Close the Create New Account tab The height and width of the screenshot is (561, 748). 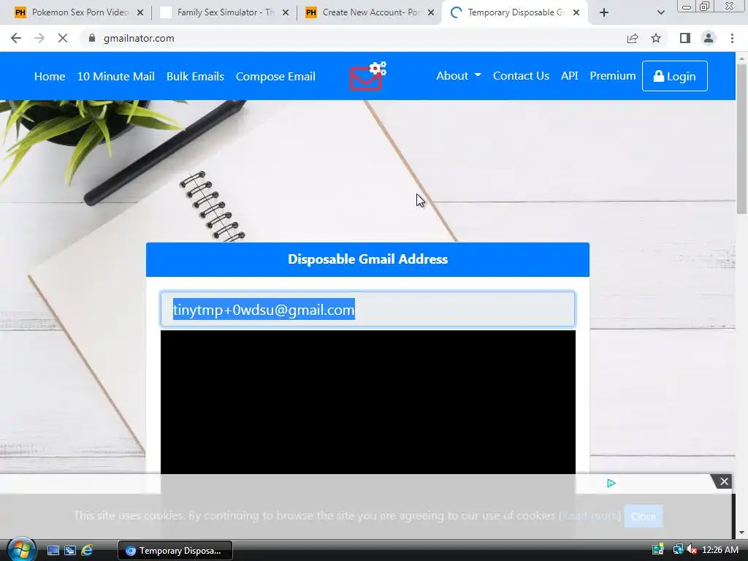[x=431, y=13]
